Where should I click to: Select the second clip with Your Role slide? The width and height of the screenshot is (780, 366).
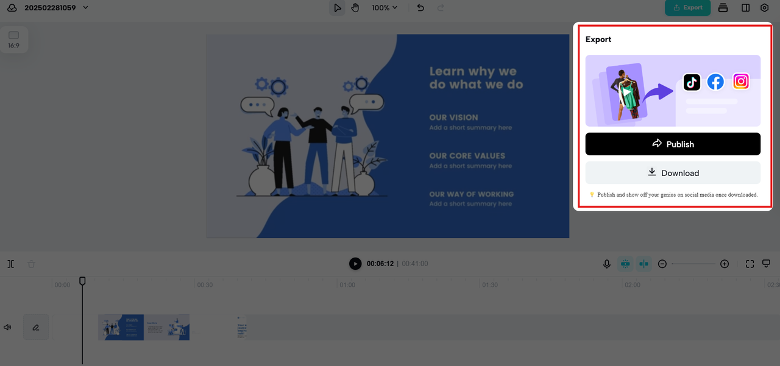point(167,327)
